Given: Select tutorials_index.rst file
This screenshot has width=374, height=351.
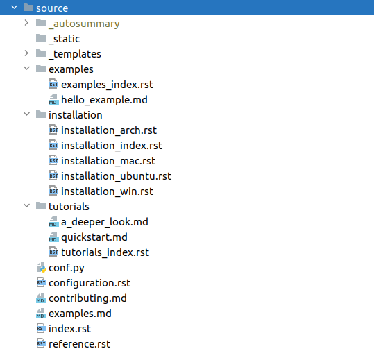Looking at the screenshot, I should (105, 252).
